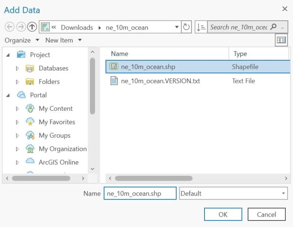This screenshot has width=293, height=227.
Task: Expand the My Content portal node
Action: (17, 109)
